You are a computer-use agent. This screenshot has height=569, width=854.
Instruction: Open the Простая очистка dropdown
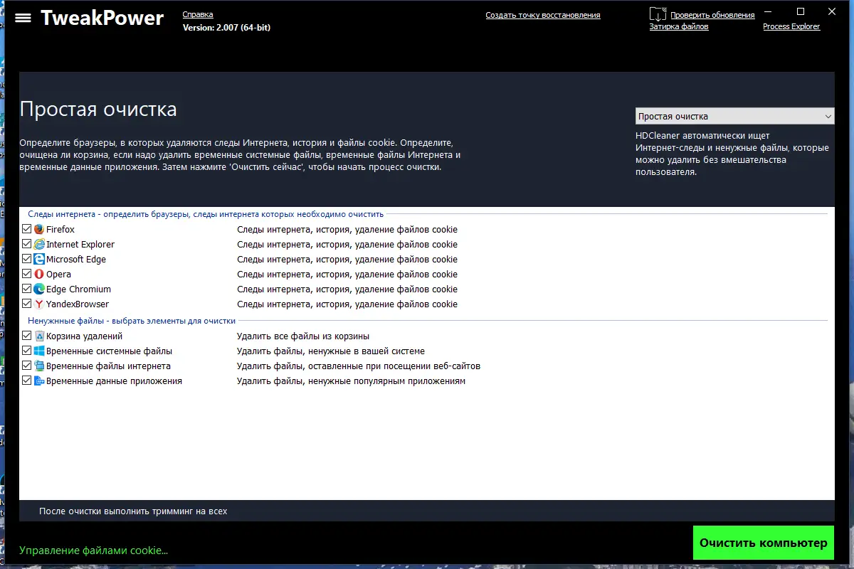coord(734,117)
